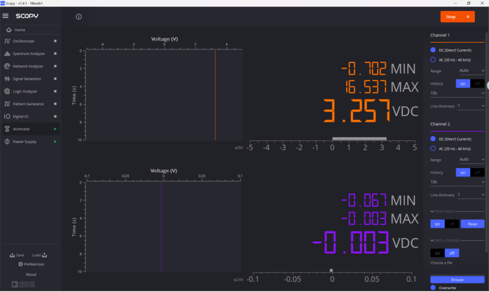Click the Digital IO icon
This screenshot has width=489, height=292.
point(7,116)
